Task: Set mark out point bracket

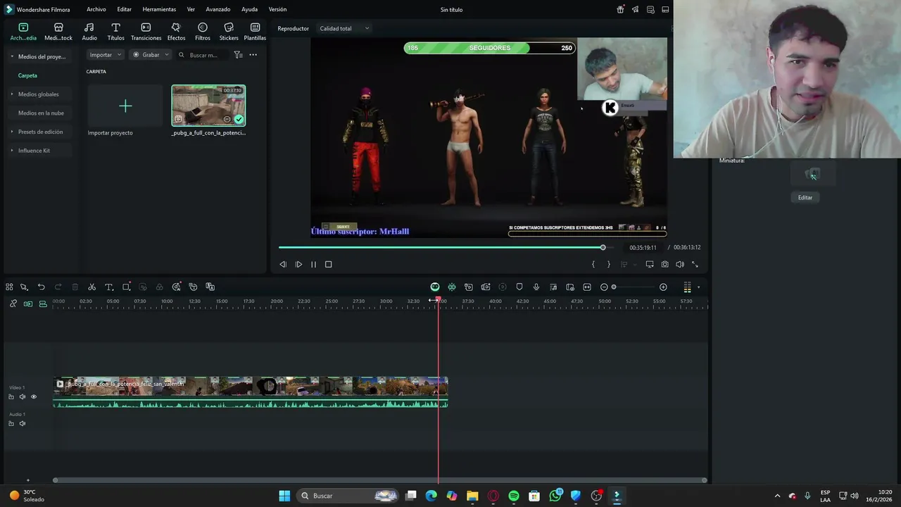Action: click(609, 265)
